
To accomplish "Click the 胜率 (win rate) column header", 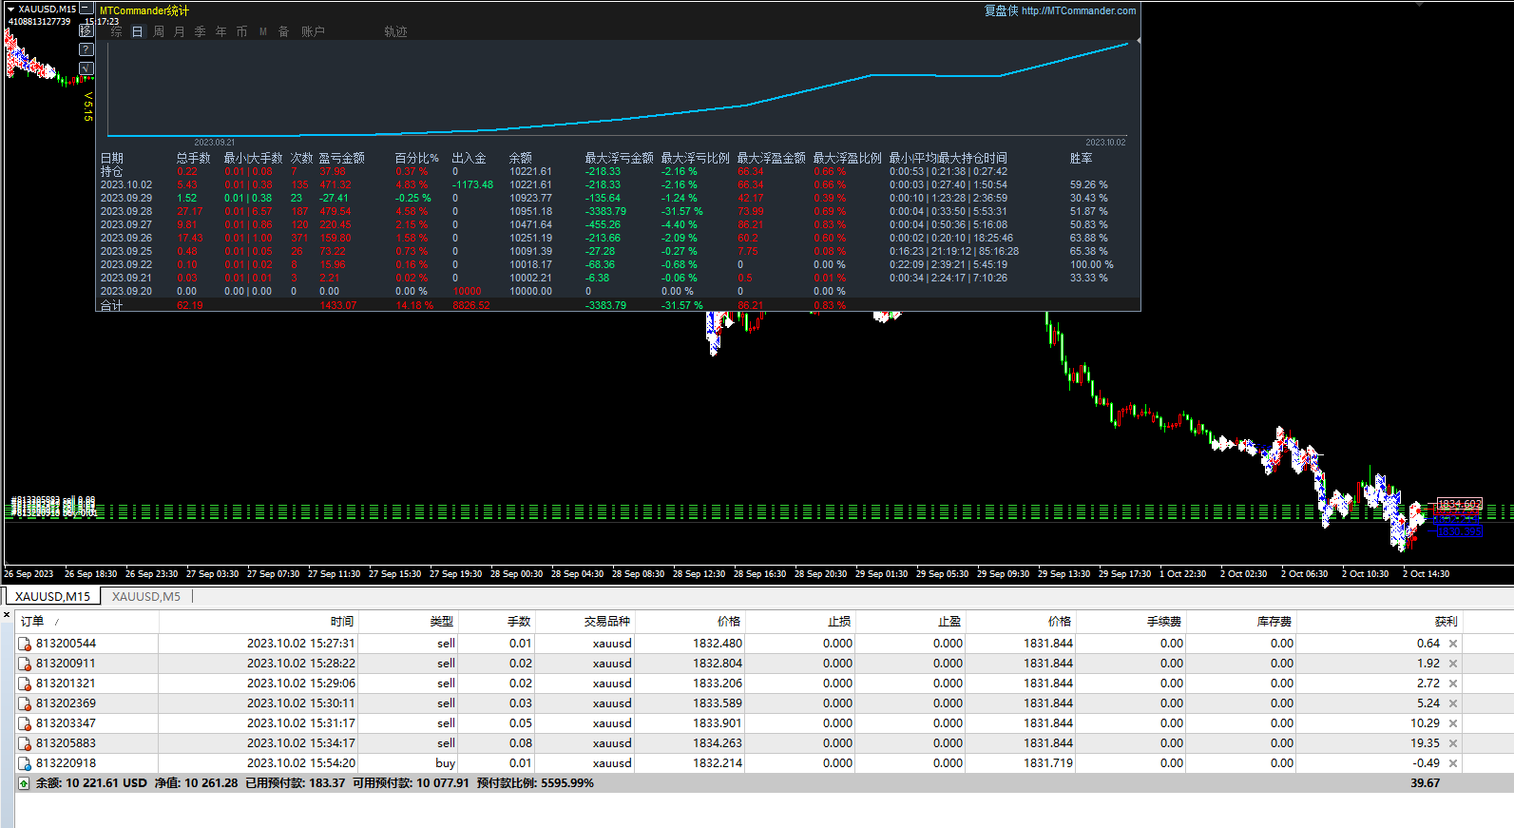I will tap(1082, 158).
